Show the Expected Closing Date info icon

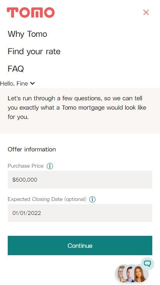[x=92, y=199]
